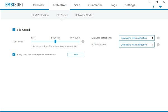Open the Behavior Blocker subtab
This screenshot has height=112, width=168.
(85, 15)
